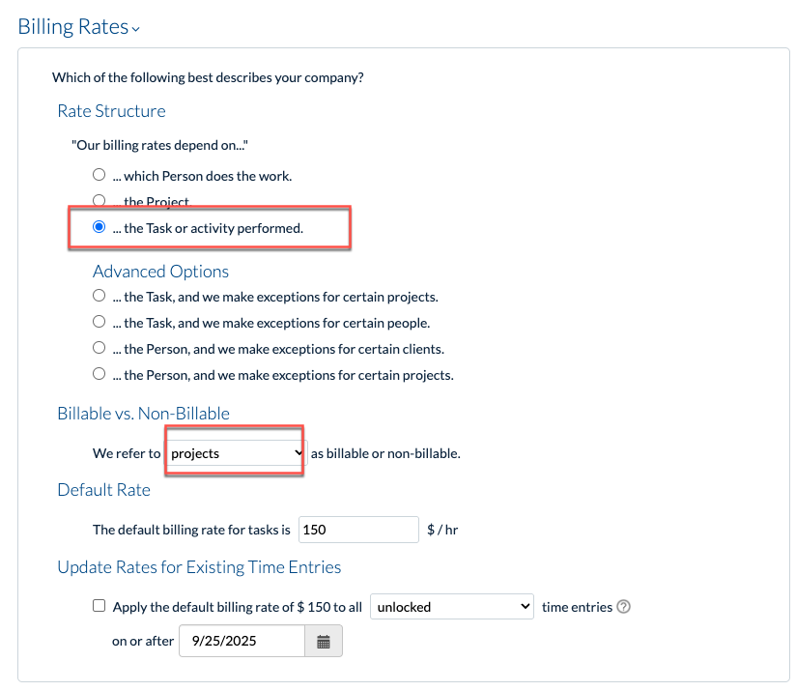This screenshot has height=691, width=796.
Task: Click the date field showing 9/25/2025
Action: tap(242, 641)
